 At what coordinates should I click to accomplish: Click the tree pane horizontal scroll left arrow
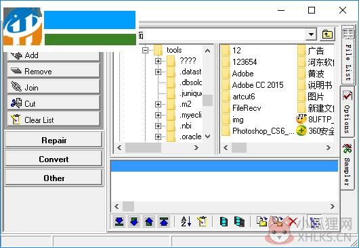click(119, 147)
